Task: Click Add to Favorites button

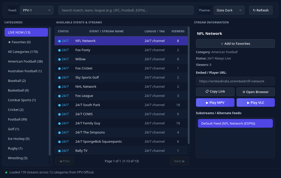Action: [x=235, y=43]
